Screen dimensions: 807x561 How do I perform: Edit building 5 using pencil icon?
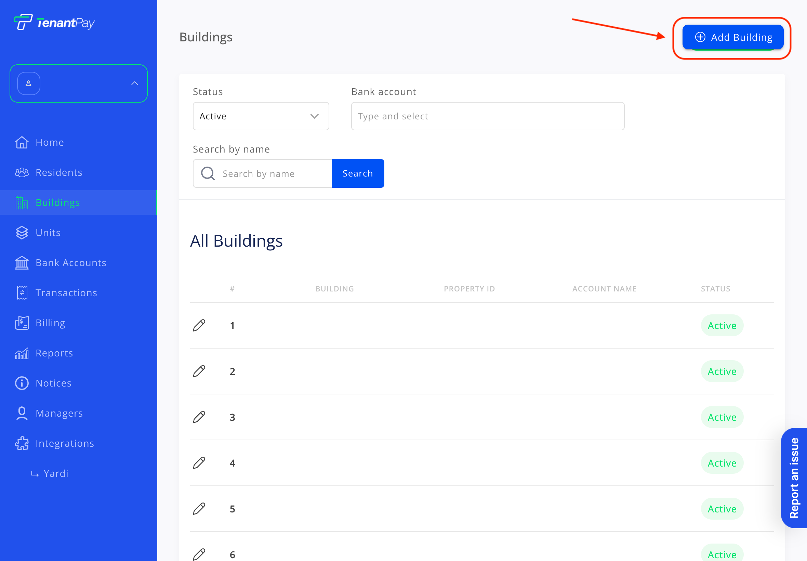pos(199,509)
